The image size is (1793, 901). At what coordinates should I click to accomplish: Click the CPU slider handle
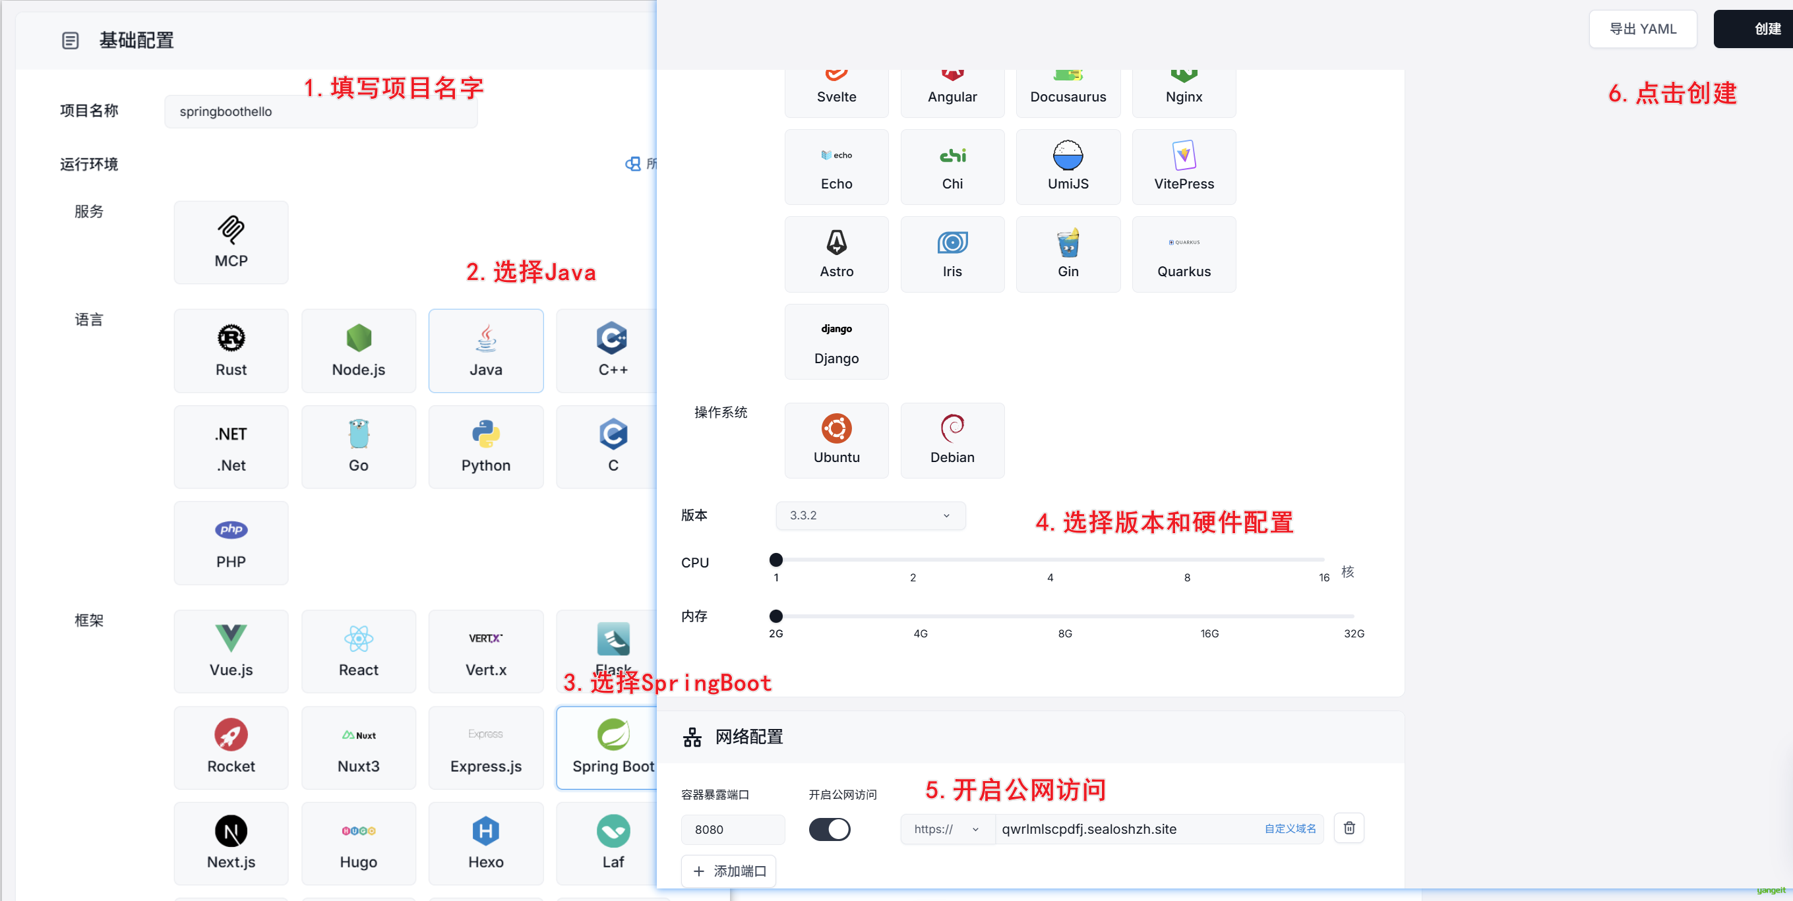(x=776, y=560)
